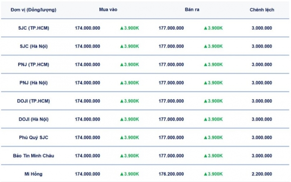Select the Phú Quý SJC row label
Screen dimensions: 291x182
click(x=34, y=137)
